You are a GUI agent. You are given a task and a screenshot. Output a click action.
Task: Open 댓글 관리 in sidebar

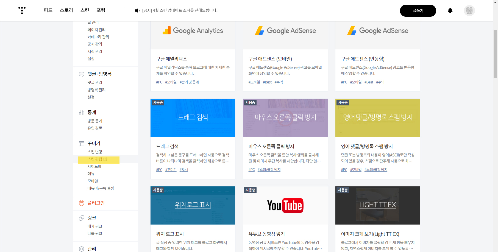click(x=95, y=82)
